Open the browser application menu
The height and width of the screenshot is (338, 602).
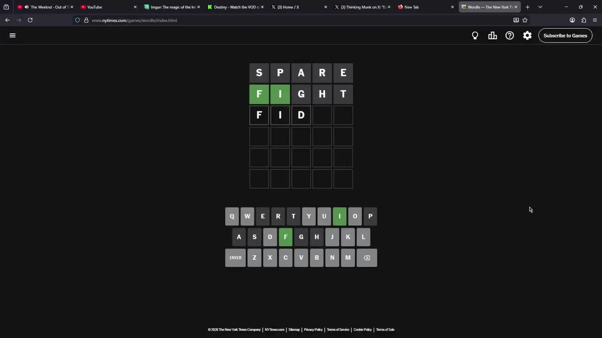click(x=595, y=20)
